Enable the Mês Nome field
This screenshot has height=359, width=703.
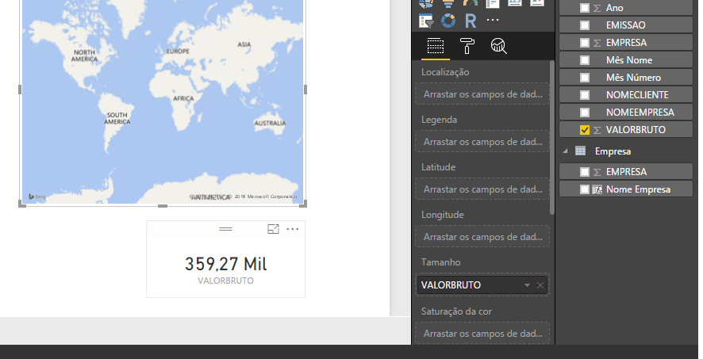point(585,60)
